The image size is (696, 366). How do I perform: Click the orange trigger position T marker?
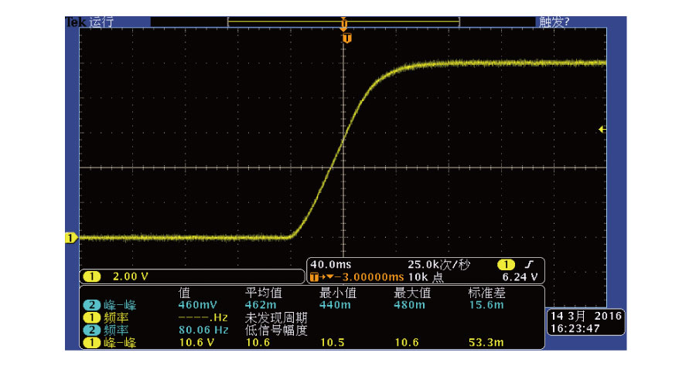point(347,39)
